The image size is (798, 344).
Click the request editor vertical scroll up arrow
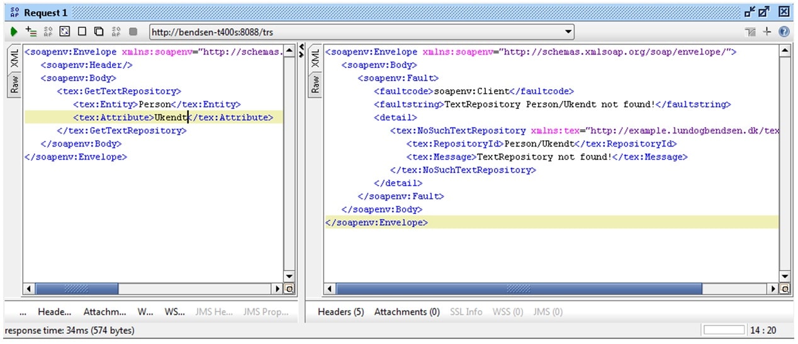tap(289, 50)
